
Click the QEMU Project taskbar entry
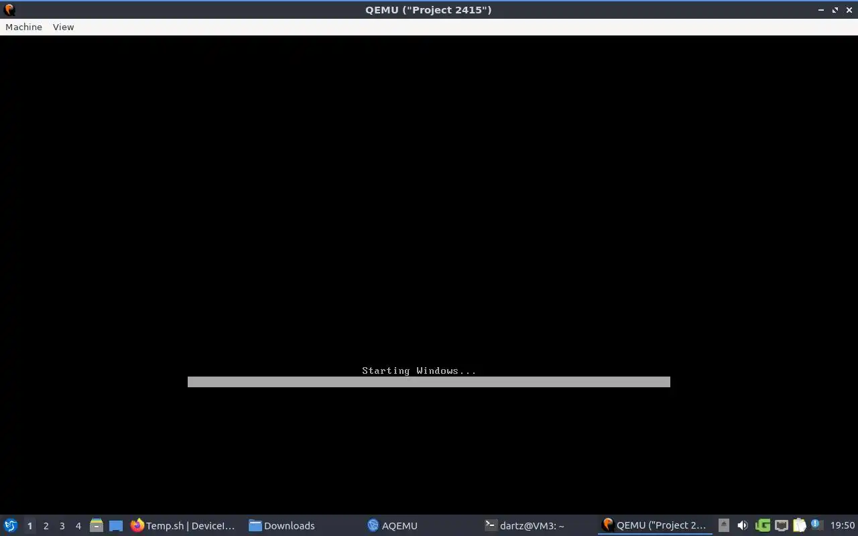[x=654, y=525]
